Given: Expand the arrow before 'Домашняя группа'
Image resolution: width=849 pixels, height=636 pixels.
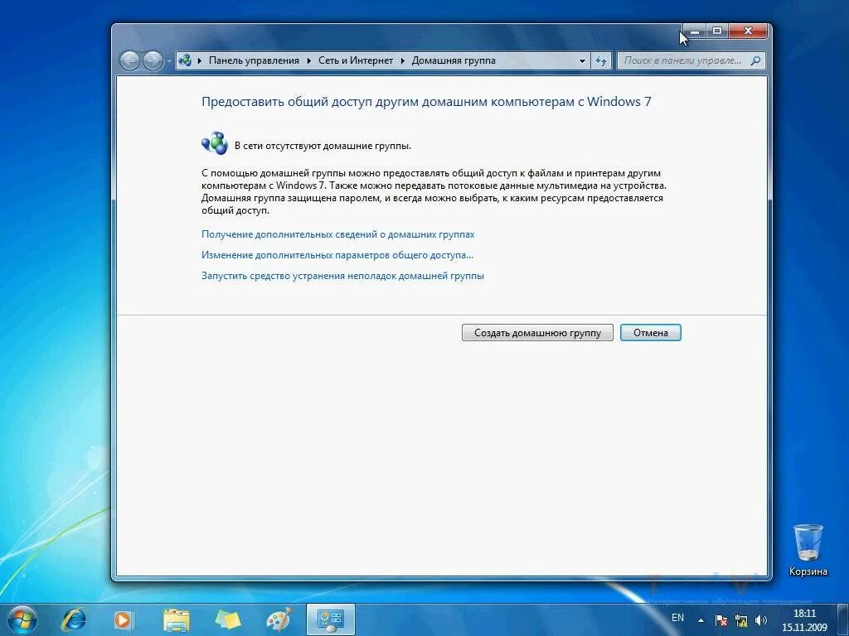Looking at the screenshot, I should click(403, 60).
